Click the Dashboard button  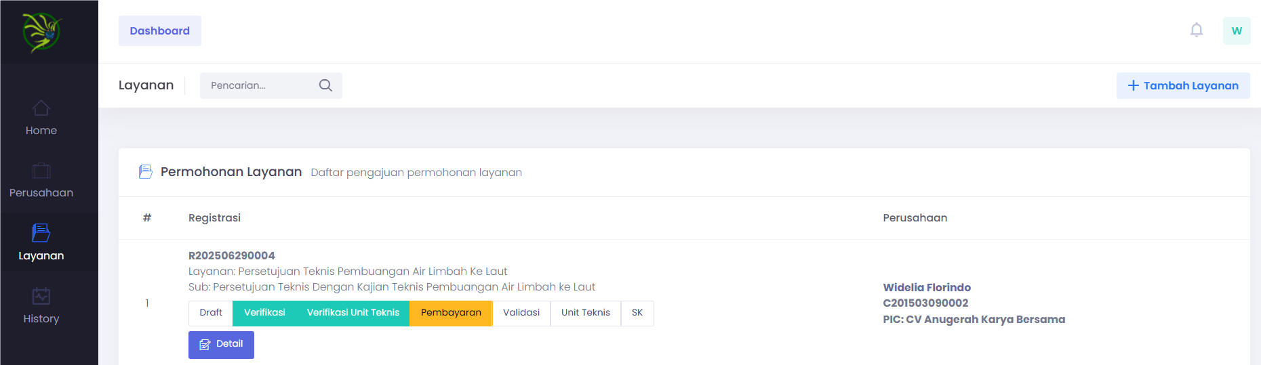160,31
